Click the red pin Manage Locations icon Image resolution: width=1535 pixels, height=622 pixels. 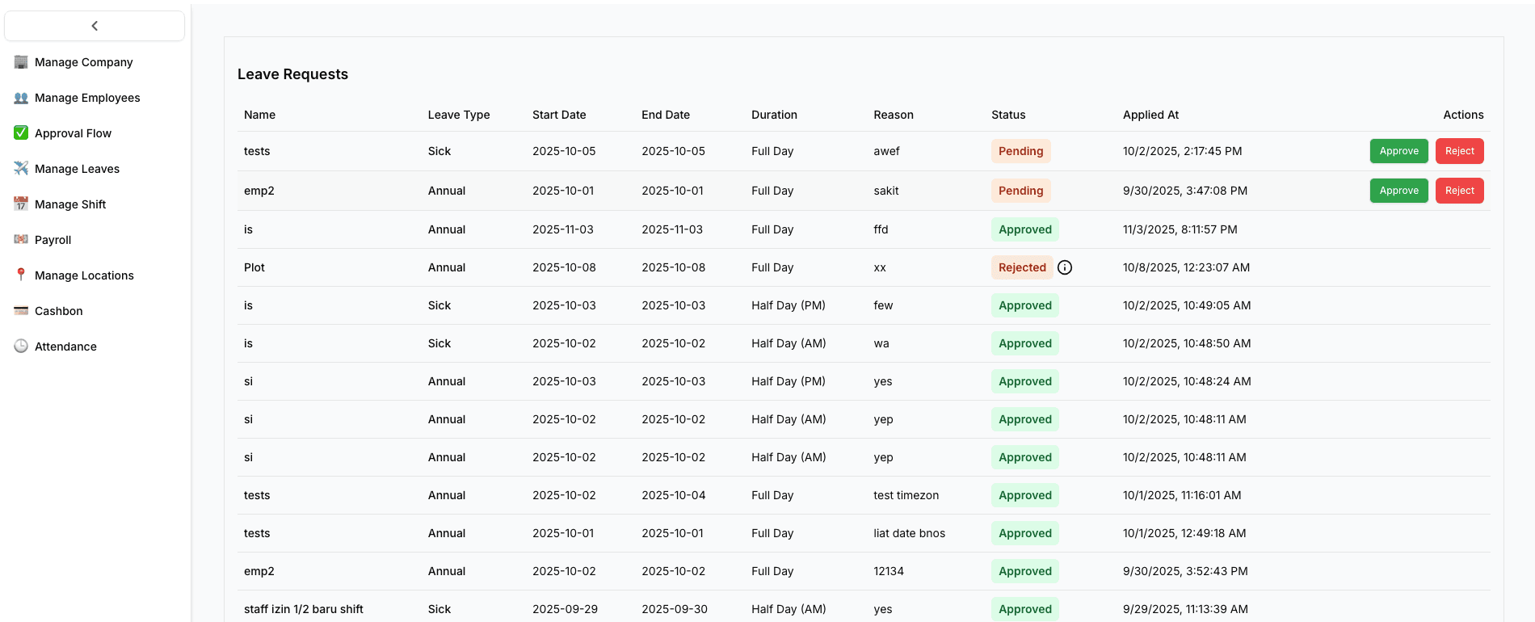[x=21, y=275]
